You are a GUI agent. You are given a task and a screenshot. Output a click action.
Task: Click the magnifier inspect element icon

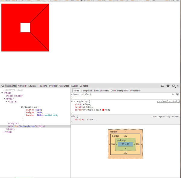click(x=3, y=86)
